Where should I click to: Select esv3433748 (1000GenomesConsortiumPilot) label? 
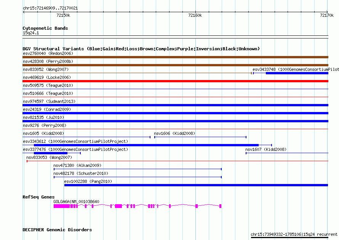(x=296, y=69)
